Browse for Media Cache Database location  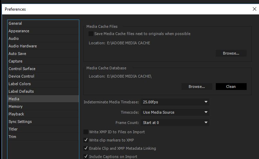coord(197,87)
